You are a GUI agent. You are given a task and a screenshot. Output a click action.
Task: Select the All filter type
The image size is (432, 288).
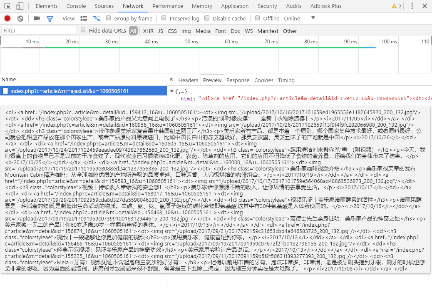(133, 31)
